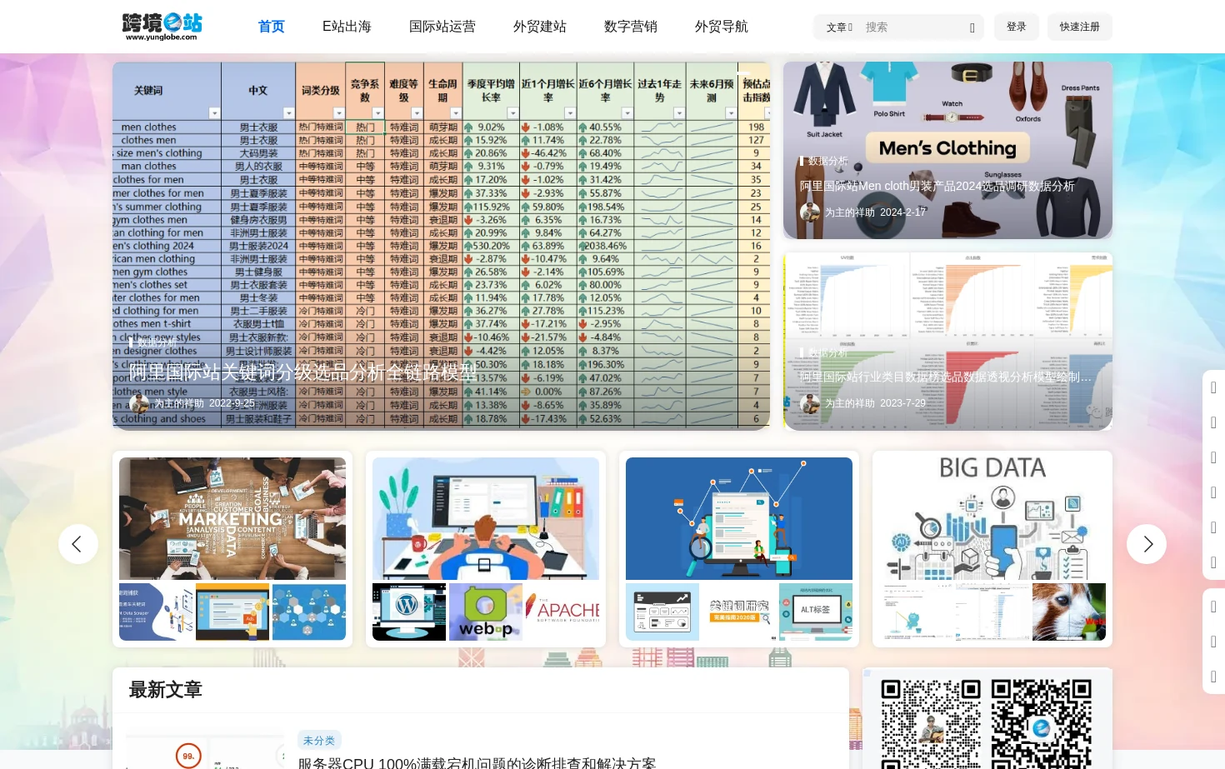1225x769 pixels.
Task: Go to 国际站运营 section
Action: tap(442, 27)
